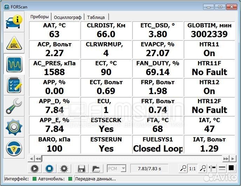Toggle the line thickness icon
The height and width of the screenshot is (186, 241).
click(222, 168)
